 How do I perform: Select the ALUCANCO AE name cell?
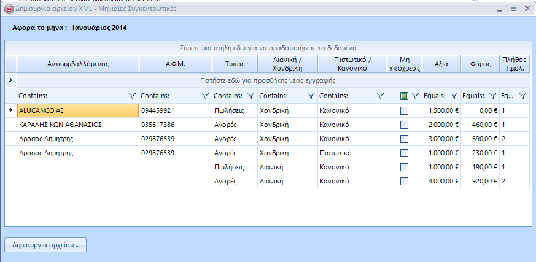[x=77, y=110]
